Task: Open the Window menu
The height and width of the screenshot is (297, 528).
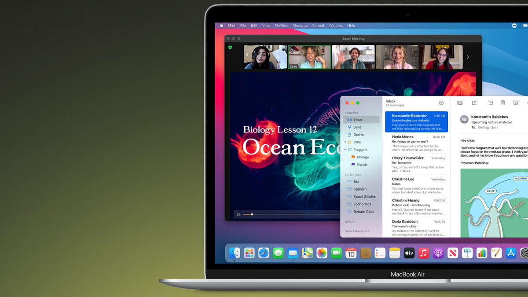Action: pos(336,26)
